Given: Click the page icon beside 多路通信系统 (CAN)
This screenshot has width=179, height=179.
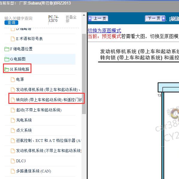Looking at the screenshot, I should click(13, 171).
